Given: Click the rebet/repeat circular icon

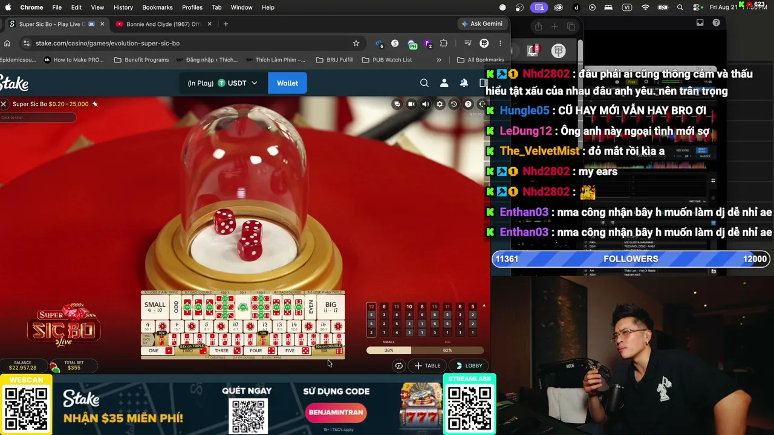Looking at the screenshot, I should tap(398, 366).
